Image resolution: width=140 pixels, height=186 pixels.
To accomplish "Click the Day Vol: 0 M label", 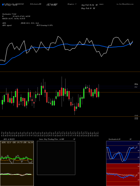I will click(88, 8).
